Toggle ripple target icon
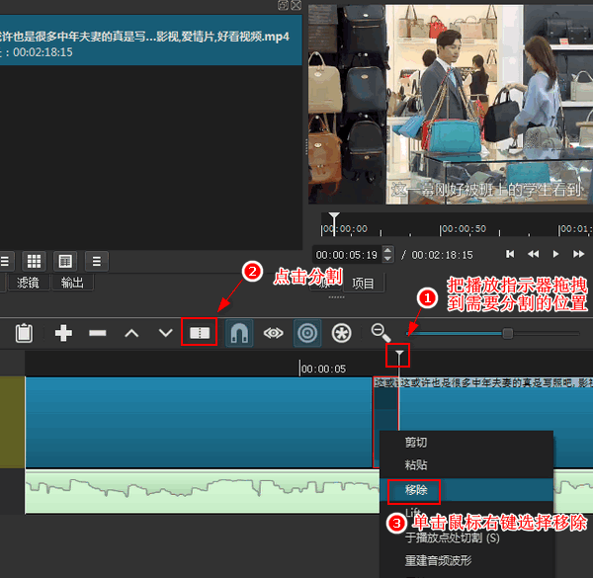This screenshot has height=578, width=593. (307, 333)
